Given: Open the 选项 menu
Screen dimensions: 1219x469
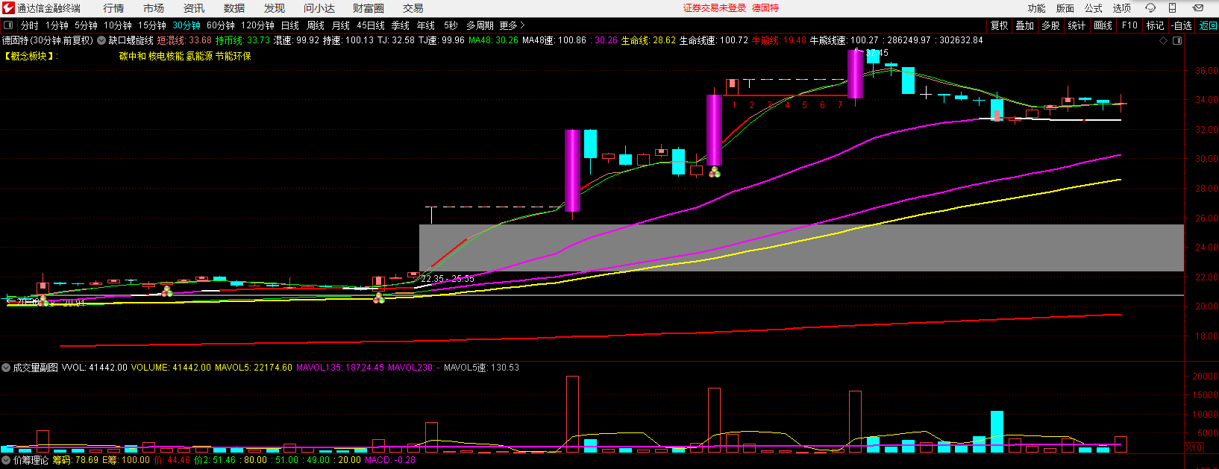Looking at the screenshot, I should [1122, 8].
